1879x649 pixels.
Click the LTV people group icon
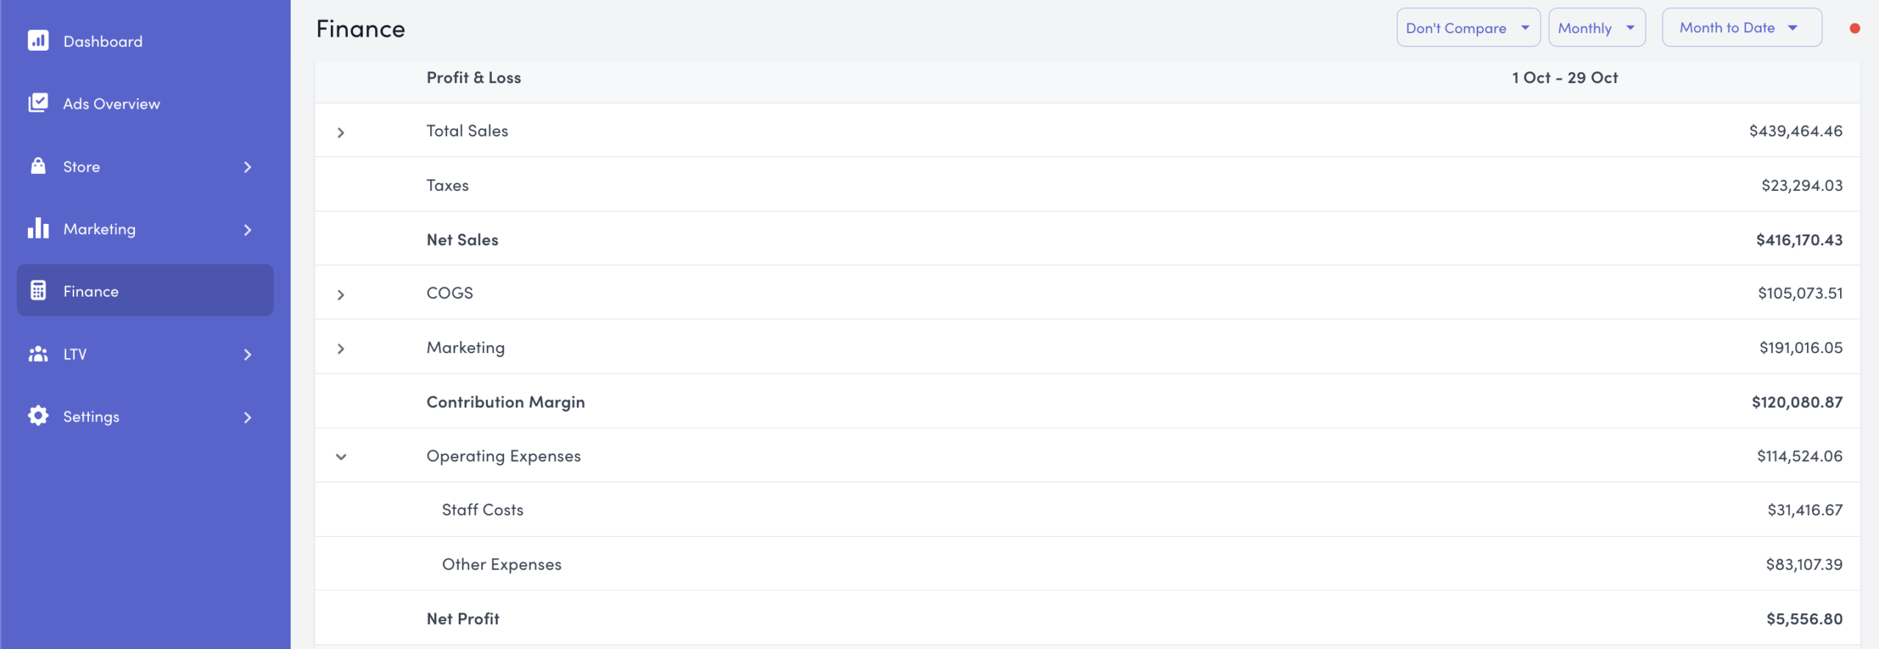(x=38, y=354)
